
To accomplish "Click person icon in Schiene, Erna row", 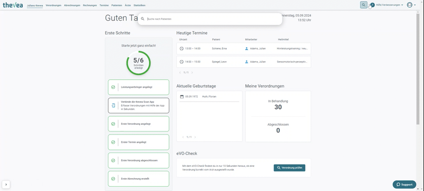I will 246,49.
